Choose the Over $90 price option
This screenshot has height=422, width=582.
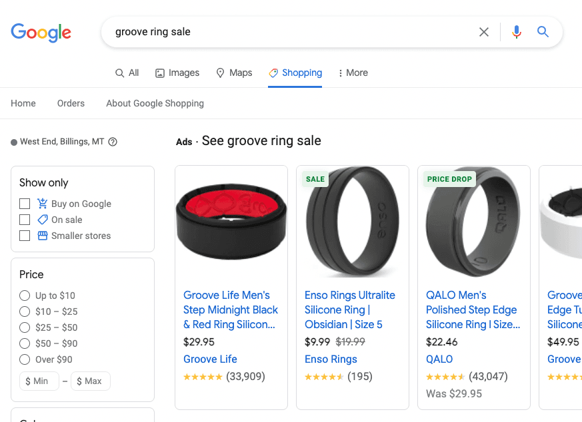[x=25, y=359]
